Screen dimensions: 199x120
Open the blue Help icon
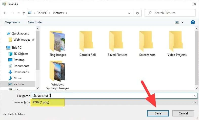click(193, 22)
